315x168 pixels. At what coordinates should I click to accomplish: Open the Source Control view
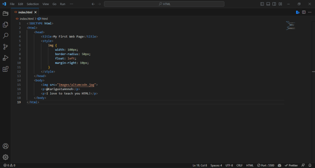6,47
